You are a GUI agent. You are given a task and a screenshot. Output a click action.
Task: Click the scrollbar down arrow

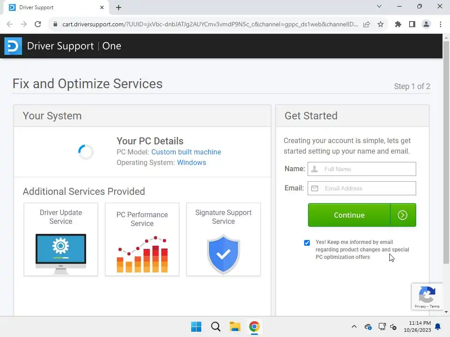tap(446, 312)
